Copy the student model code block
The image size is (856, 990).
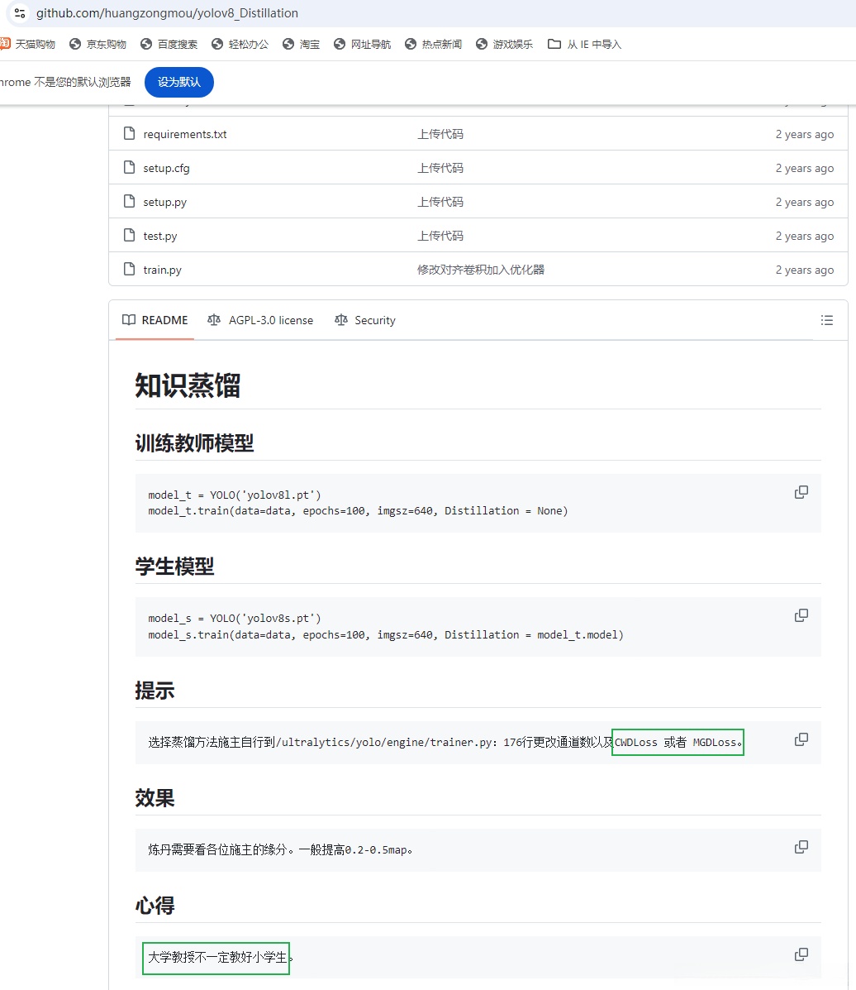[x=801, y=615]
